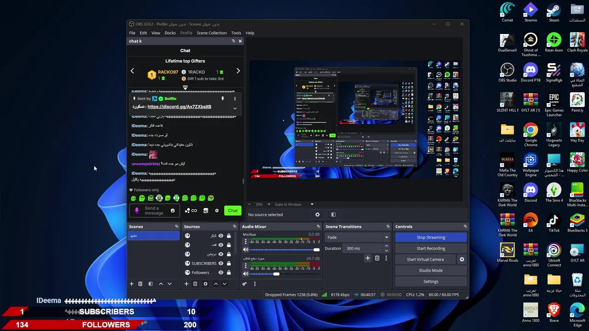Toggle visibility of SUBSCRIBERS source
The image size is (589, 331).
coord(220,263)
